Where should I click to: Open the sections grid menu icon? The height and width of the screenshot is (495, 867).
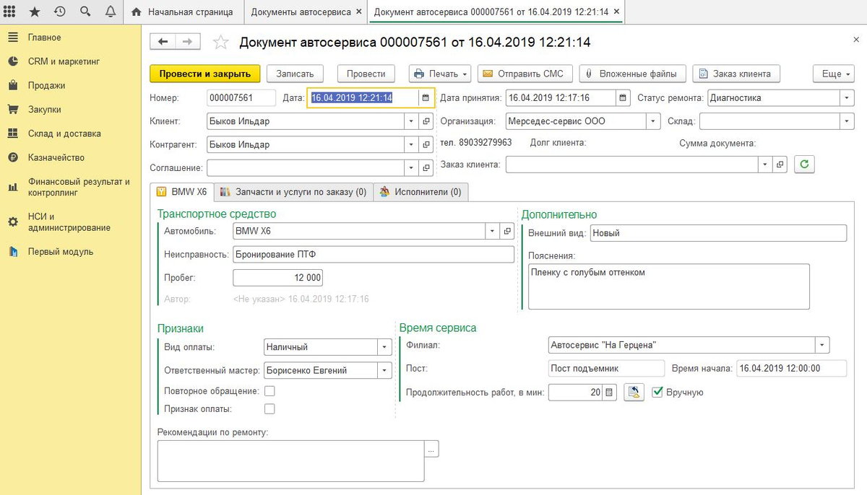pos(10,12)
